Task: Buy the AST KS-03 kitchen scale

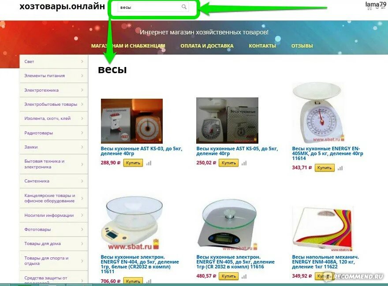Action: tap(133, 163)
